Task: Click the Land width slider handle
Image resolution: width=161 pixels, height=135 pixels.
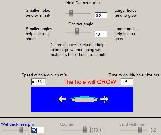Action: tap(140, 130)
